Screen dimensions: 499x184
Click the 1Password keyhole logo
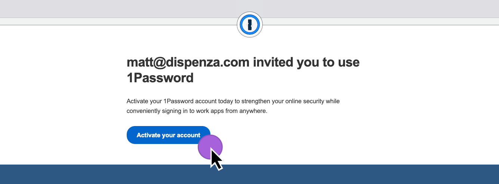pos(250,25)
